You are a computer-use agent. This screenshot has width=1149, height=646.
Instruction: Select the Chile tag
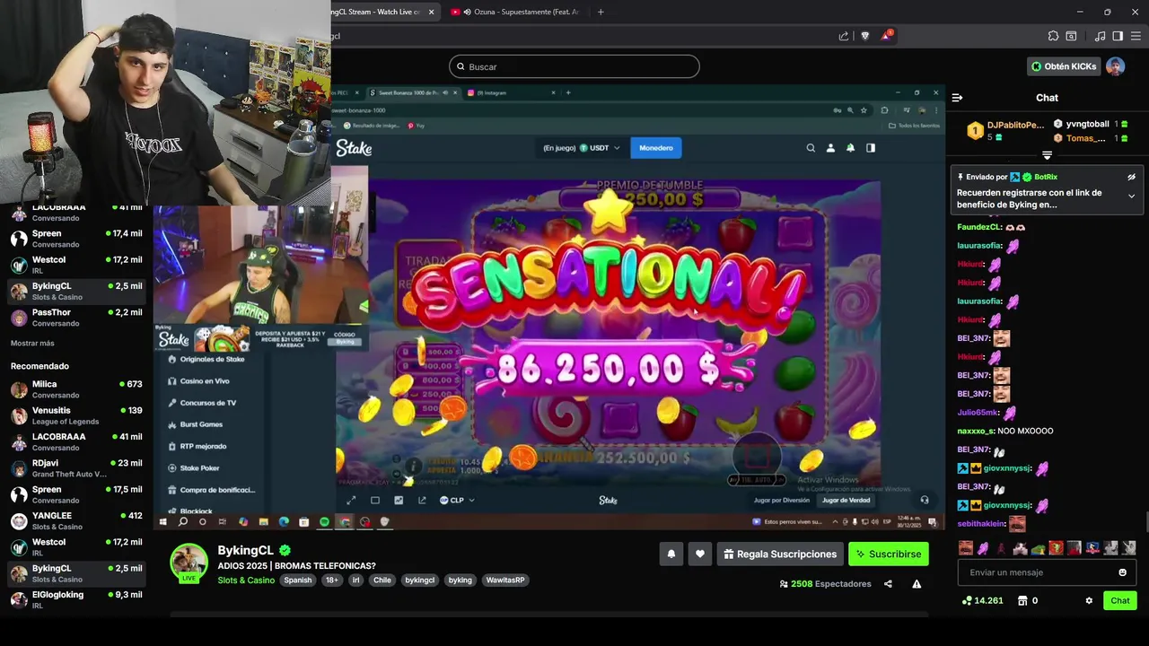click(382, 581)
